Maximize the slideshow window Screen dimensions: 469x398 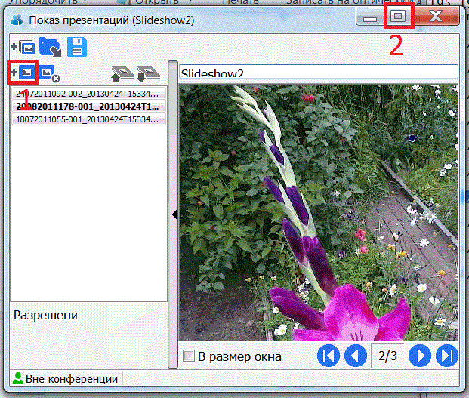(x=399, y=16)
